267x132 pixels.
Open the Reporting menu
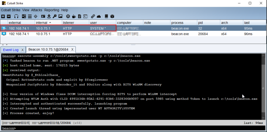(52, 10)
